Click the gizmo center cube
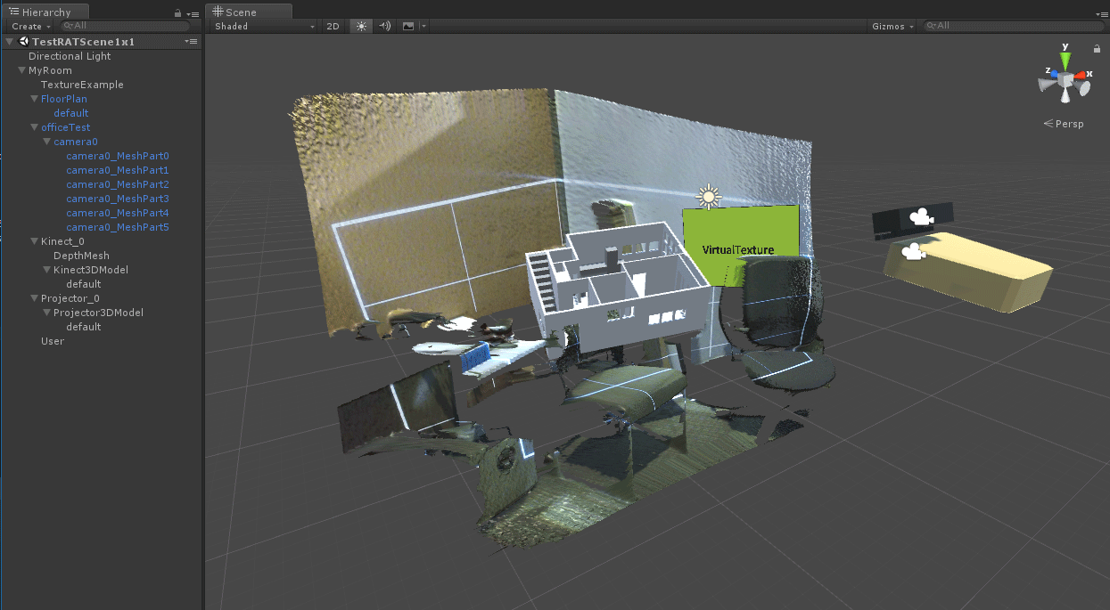The image size is (1110, 610). [x=1065, y=81]
